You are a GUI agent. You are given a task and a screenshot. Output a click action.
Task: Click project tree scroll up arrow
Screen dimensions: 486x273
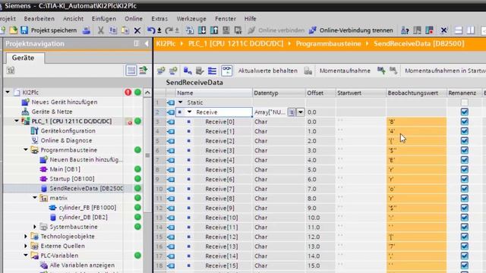pyautogui.click(x=147, y=93)
